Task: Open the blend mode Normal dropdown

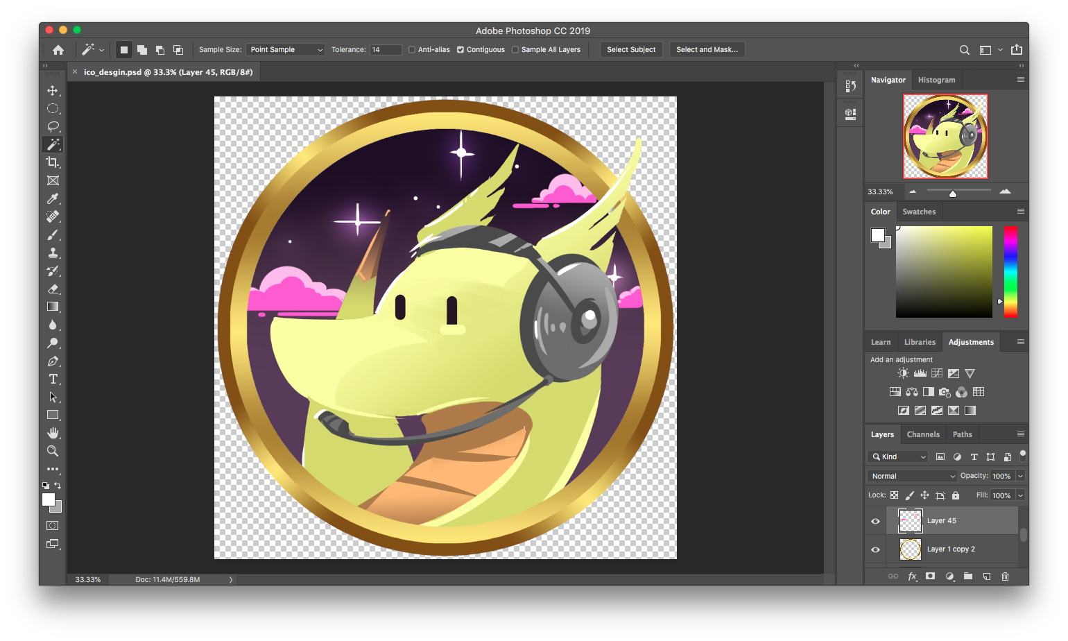Action: [912, 476]
